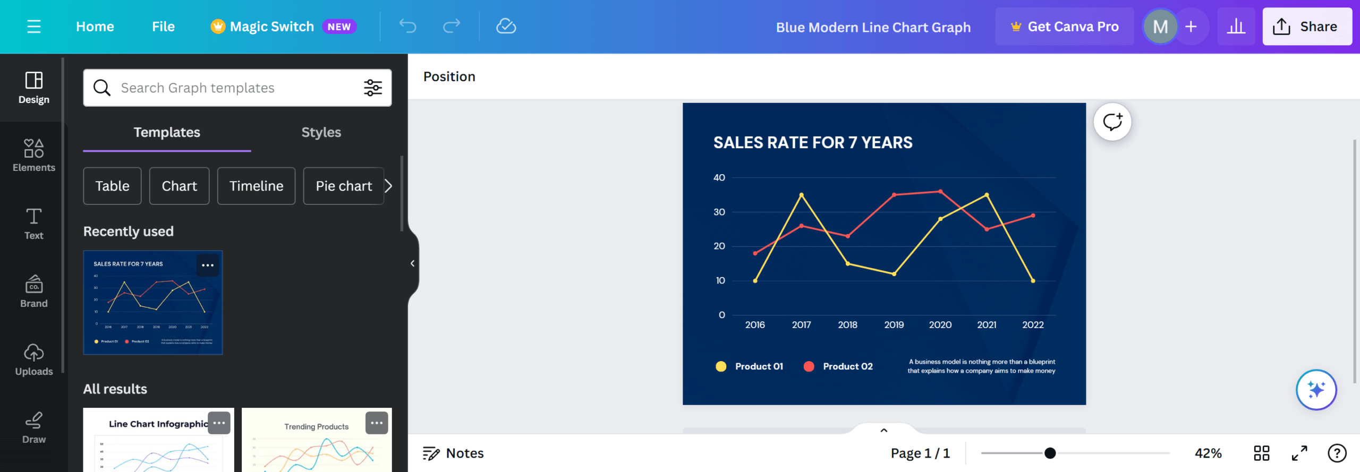Open search filter options
The width and height of the screenshot is (1360, 472).
(372, 88)
